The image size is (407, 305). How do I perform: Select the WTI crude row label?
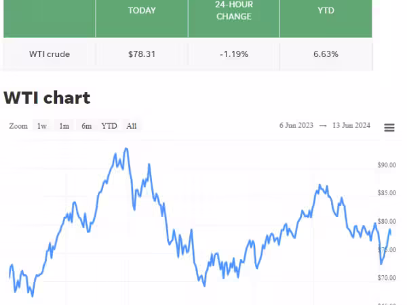[x=49, y=54]
